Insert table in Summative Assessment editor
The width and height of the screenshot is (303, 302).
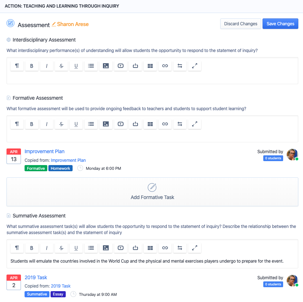(150, 248)
